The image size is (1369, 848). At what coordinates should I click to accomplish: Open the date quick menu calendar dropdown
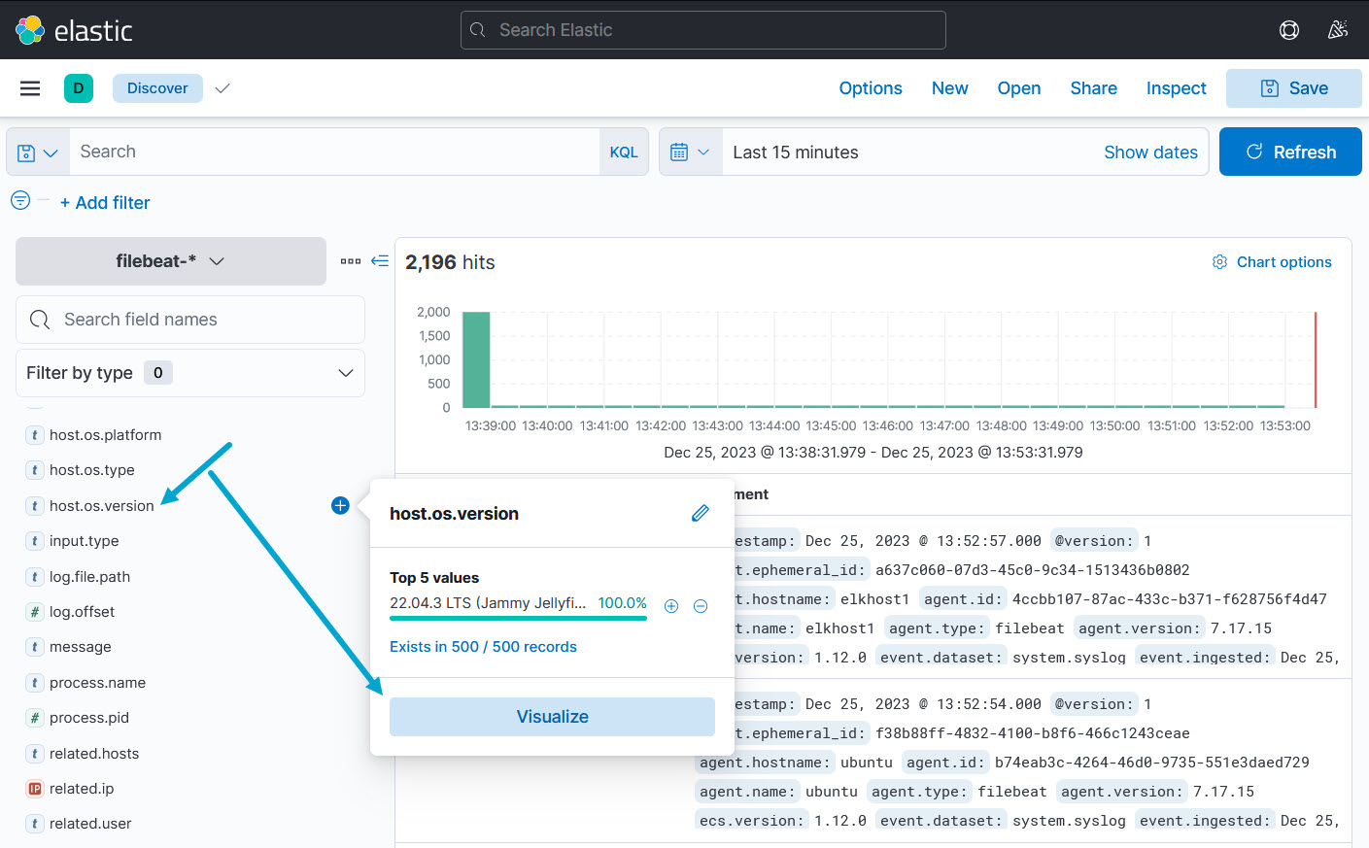(x=691, y=153)
